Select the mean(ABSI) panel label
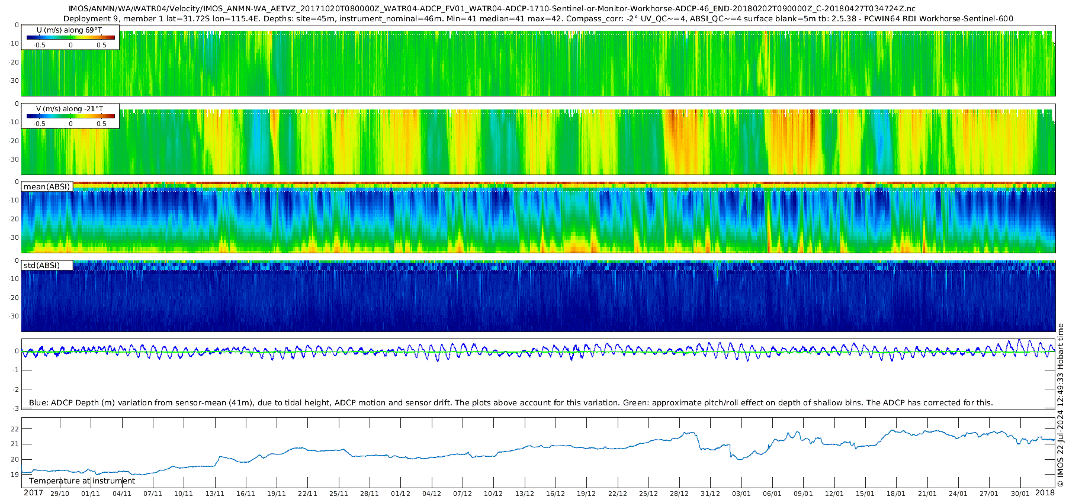Image resolution: width=1066 pixels, height=503 pixels. (x=47, y=187)
